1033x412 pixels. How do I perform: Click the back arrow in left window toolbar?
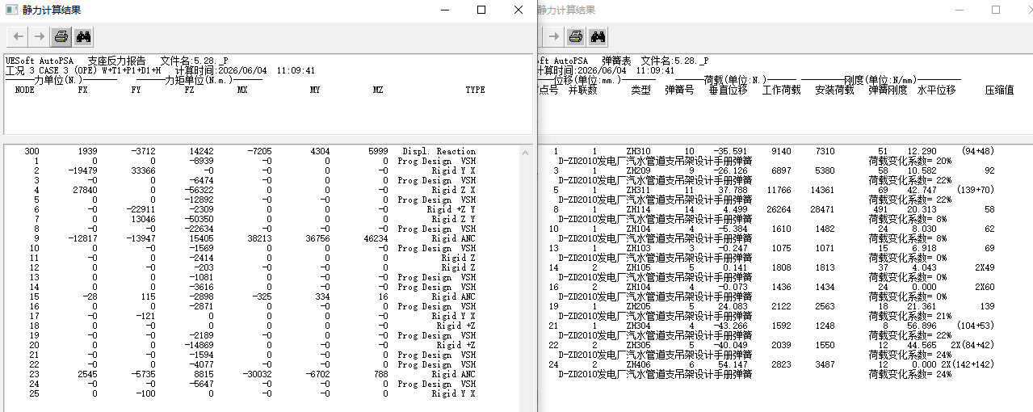click(x=18, y=36)
